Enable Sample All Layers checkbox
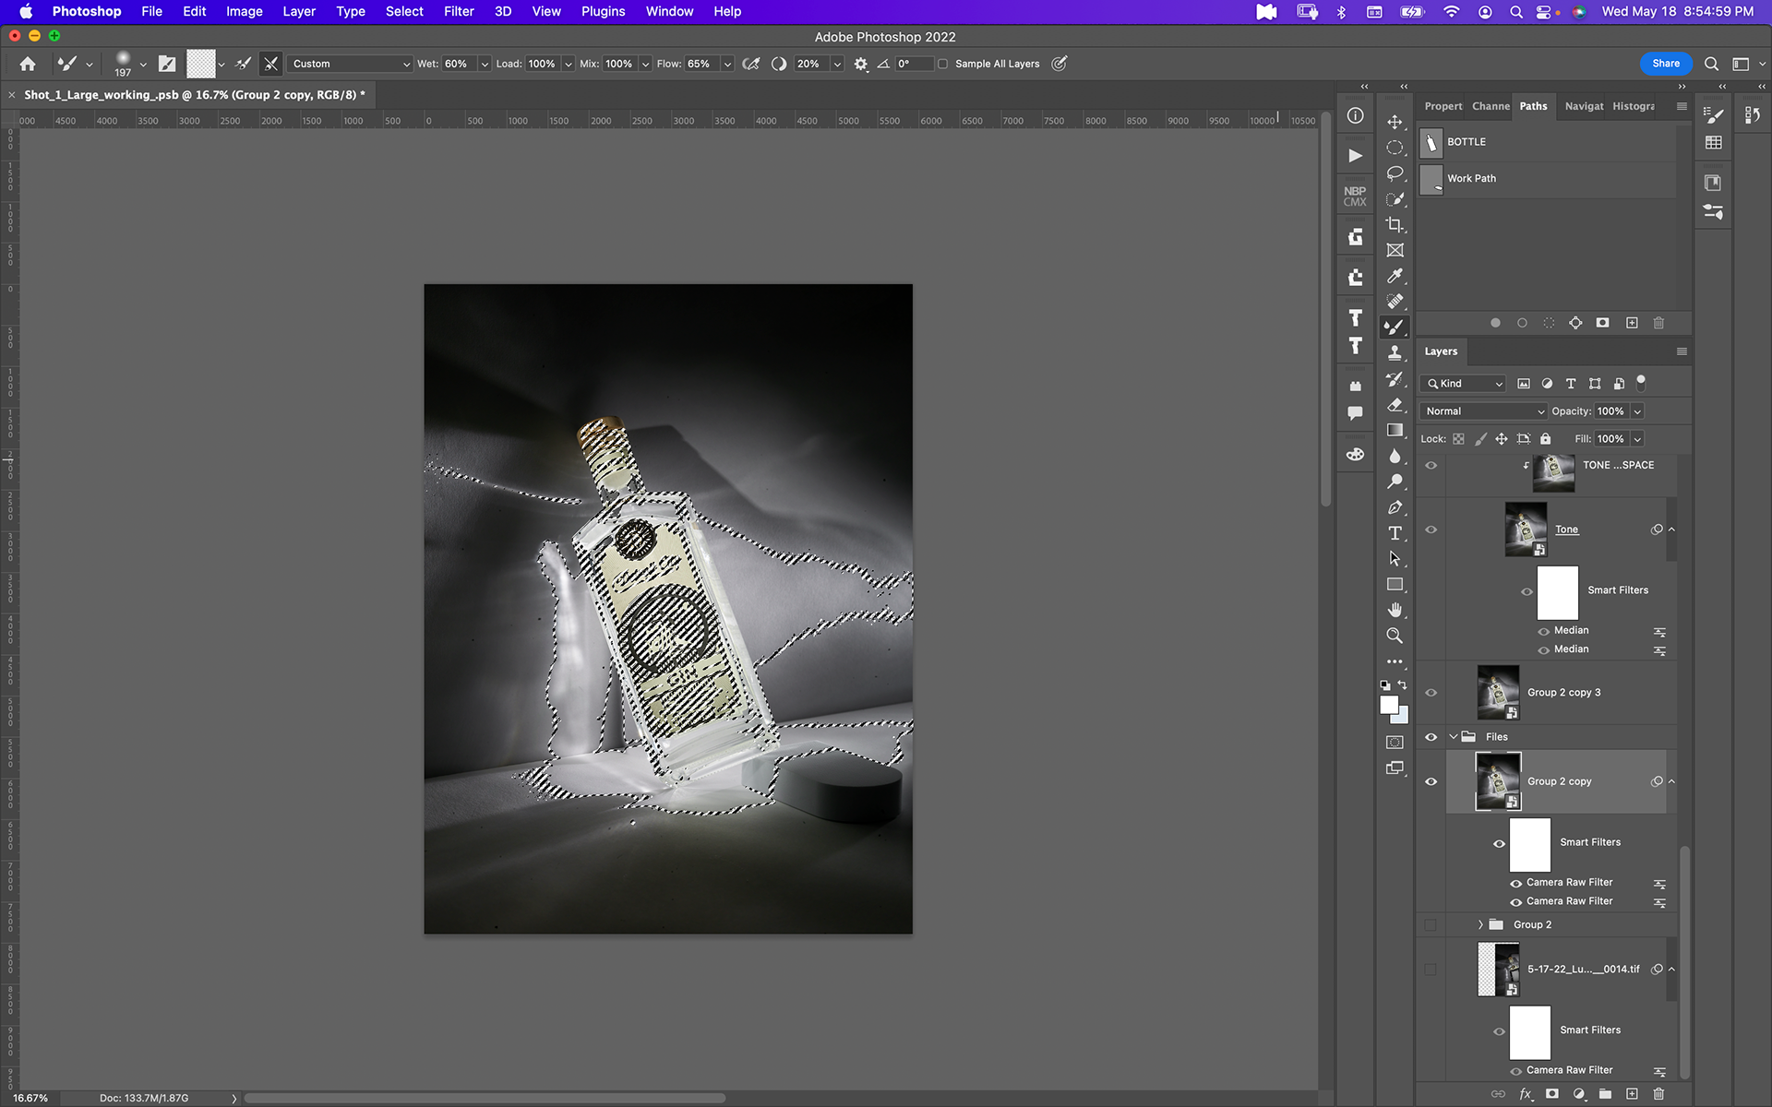The image size is (1772, 1107). point(942,64)
